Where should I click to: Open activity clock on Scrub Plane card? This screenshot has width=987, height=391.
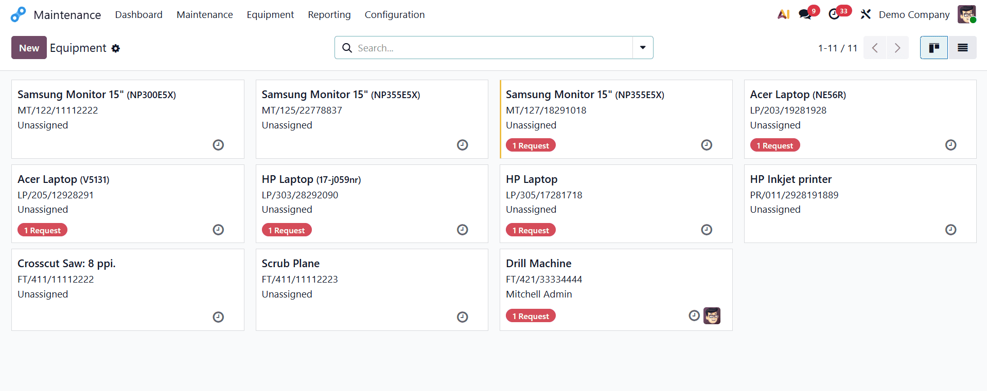tap(463, 317)
